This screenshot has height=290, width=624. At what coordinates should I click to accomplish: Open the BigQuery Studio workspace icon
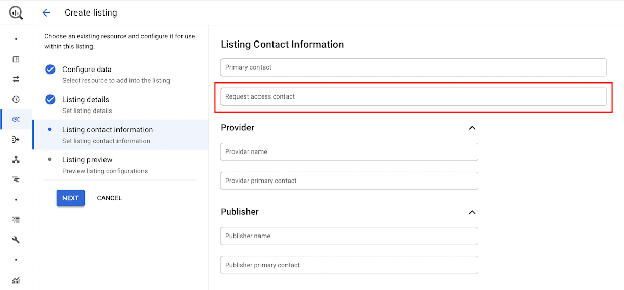tap(16, 59)
